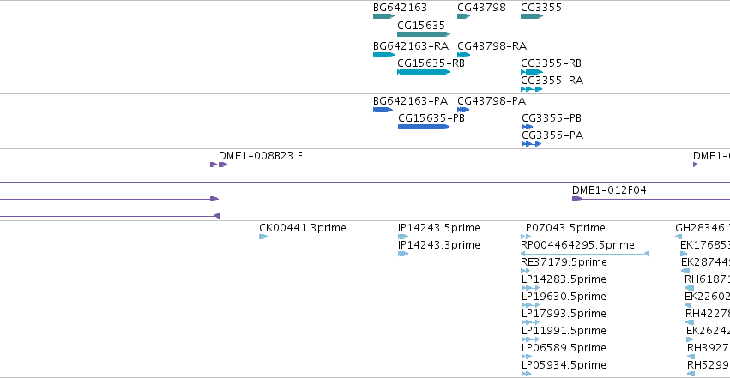Select the DME1-012F04 purple feature label
The image size is (730, 378).
[609, 190]
